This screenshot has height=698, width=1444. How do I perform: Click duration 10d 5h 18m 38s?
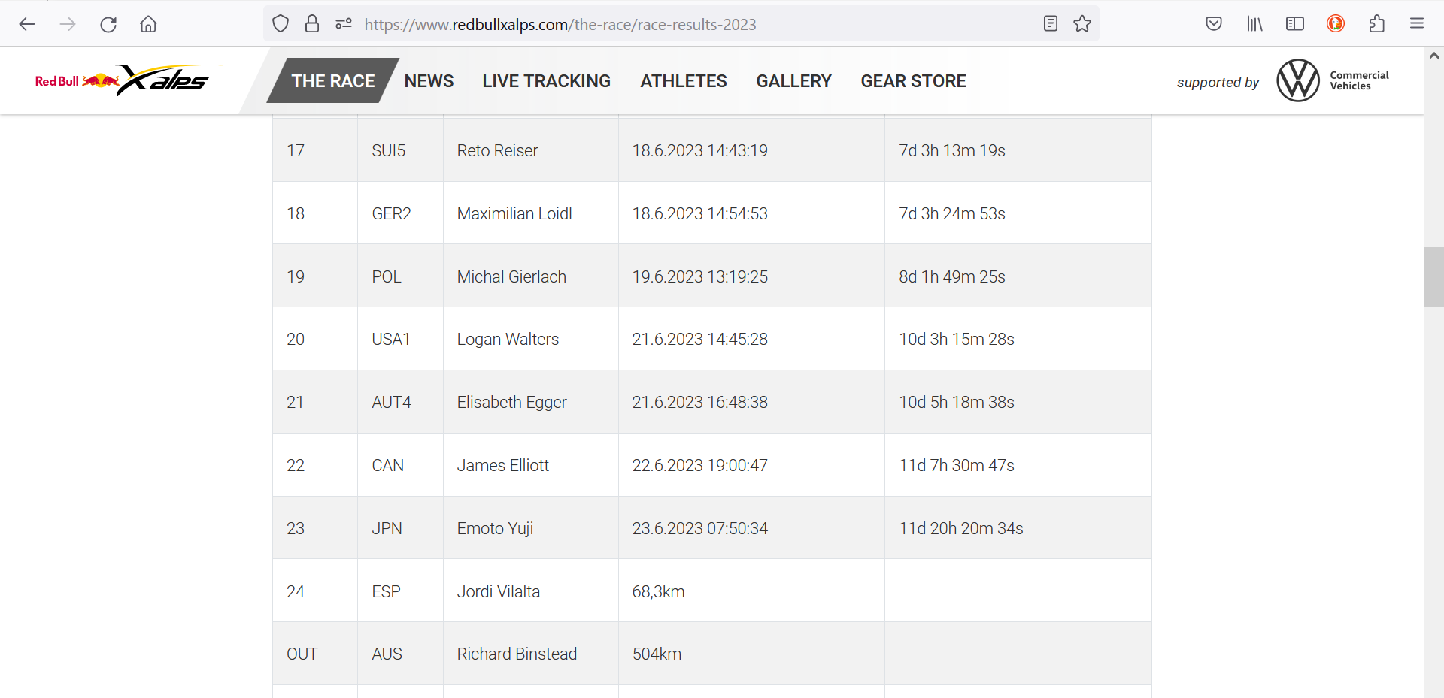coord(956,402)
